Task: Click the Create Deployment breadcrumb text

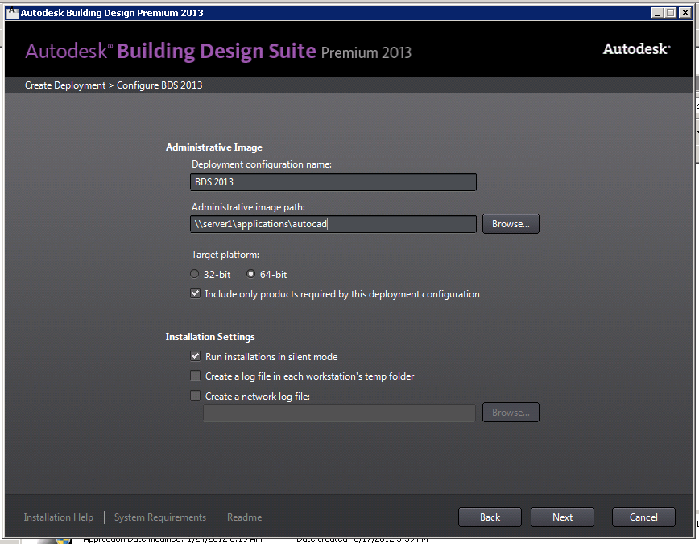Action: click(65, 85)
